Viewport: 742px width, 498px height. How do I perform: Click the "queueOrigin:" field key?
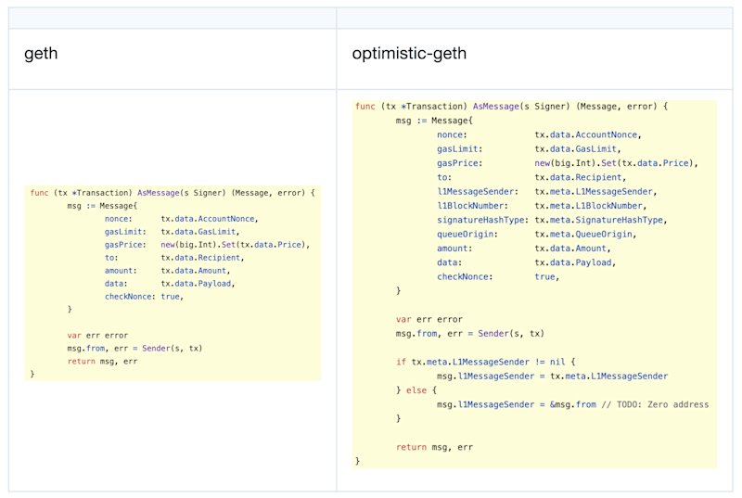point(467,234)
